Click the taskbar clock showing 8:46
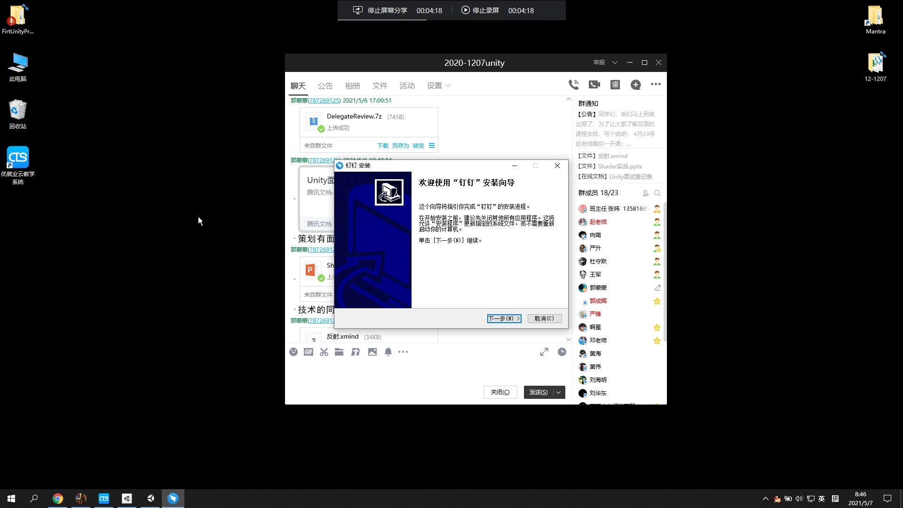Image resolution: width=903 pixels, height=508 pixels. [860, 499]
